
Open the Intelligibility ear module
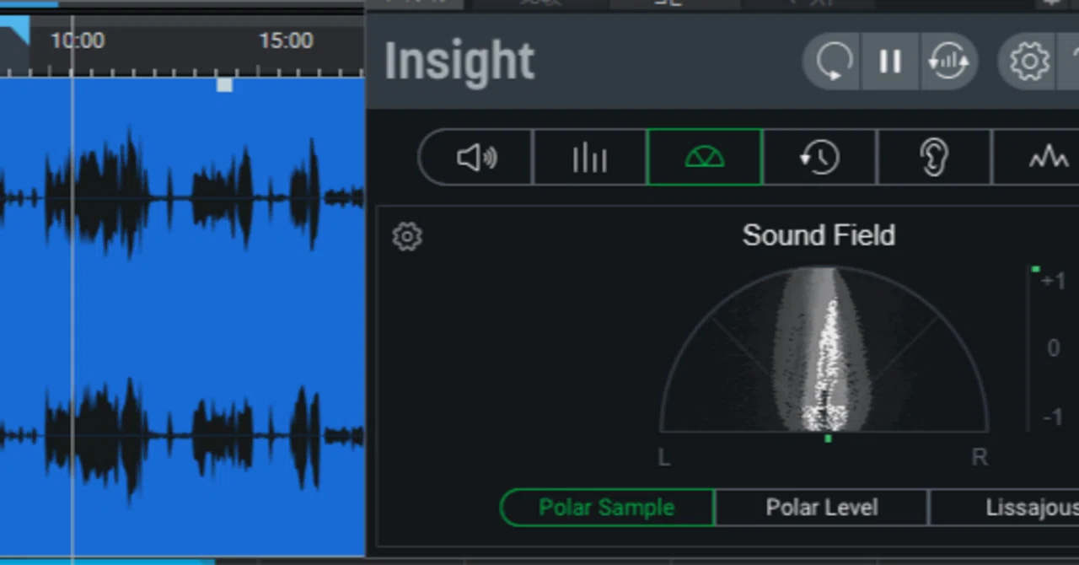pyautogui.click(x=934, y=157)
